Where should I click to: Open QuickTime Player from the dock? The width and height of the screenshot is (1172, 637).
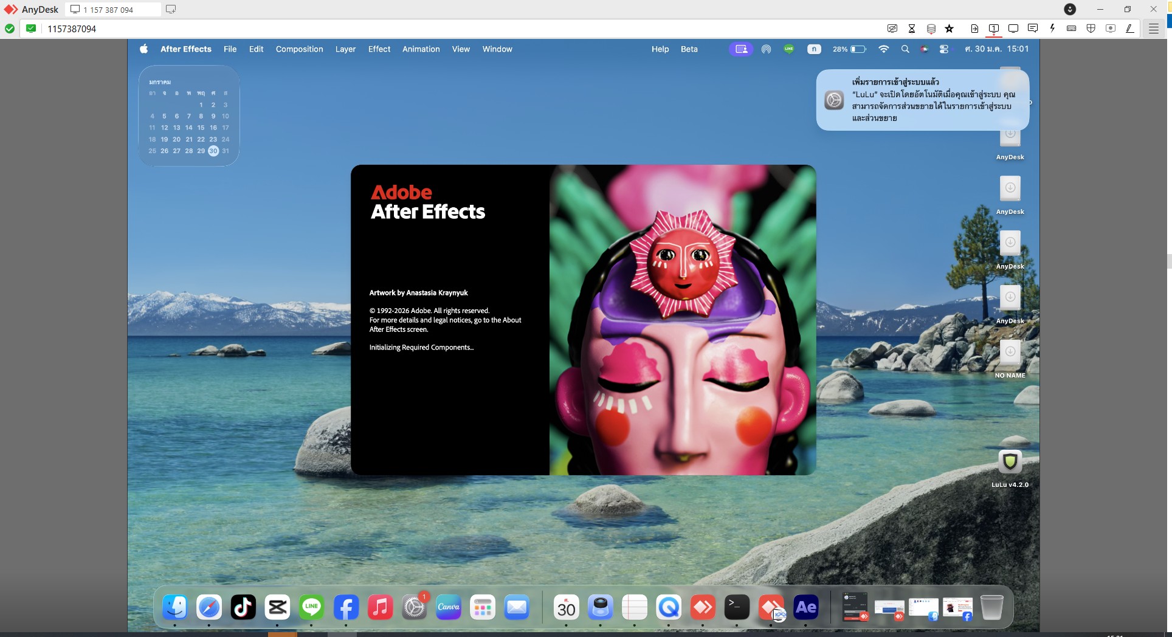coord(669,607)
